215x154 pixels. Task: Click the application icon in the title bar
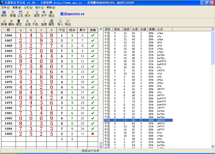pyautogui.click(x=2, y=3)
